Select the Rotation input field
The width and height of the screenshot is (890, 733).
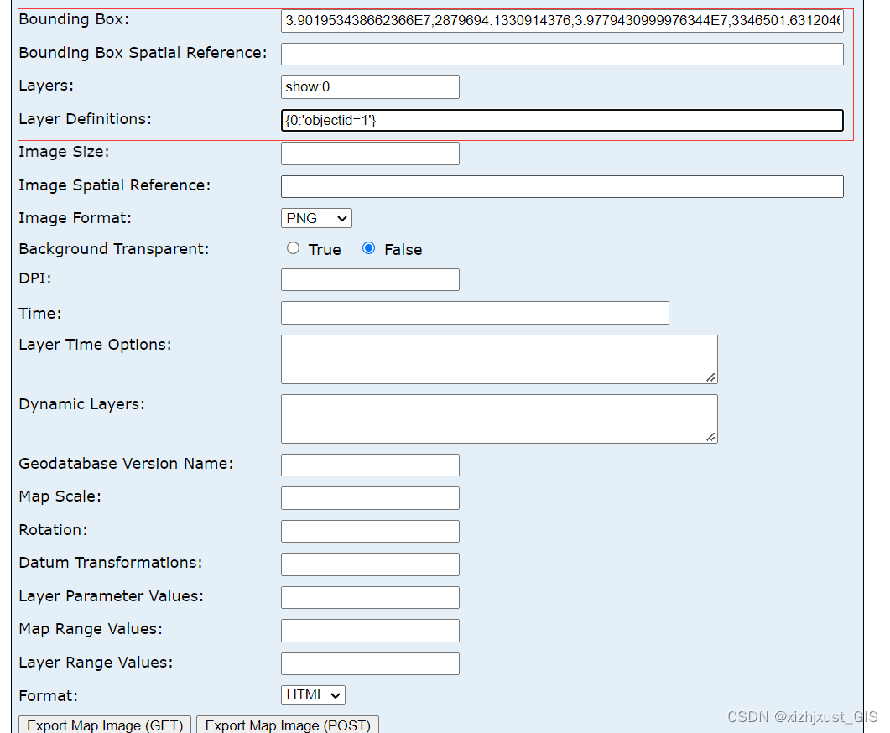pos(369,531)
